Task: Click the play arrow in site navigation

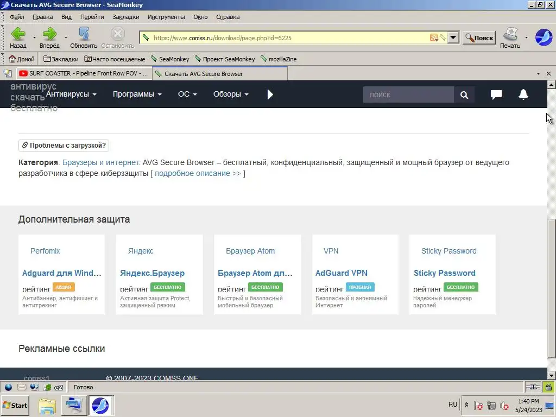Action: 270,94
